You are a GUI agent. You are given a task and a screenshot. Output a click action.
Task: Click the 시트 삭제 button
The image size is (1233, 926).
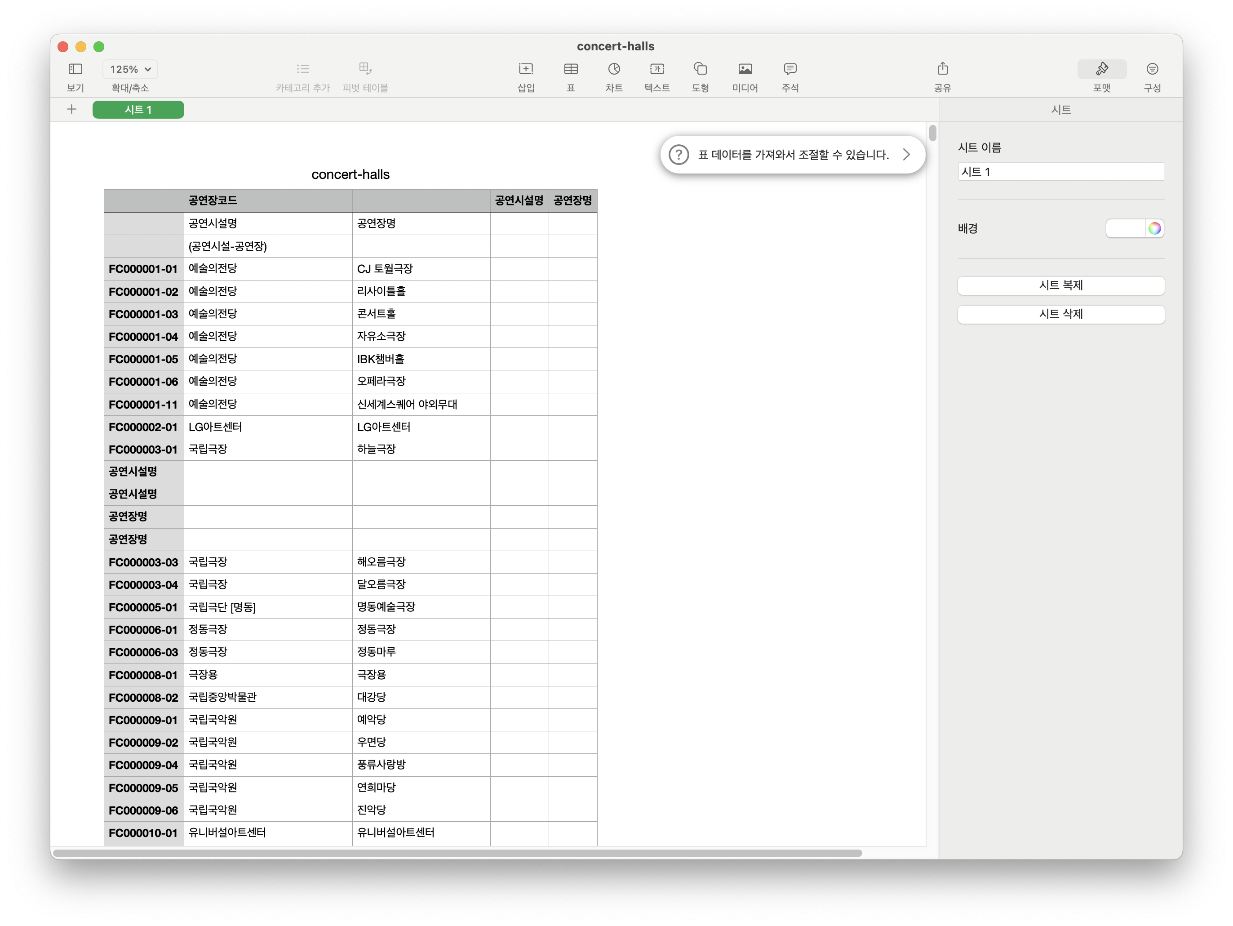1060,314
